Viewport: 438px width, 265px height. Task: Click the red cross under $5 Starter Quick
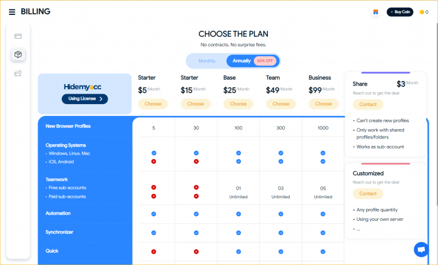154,252
